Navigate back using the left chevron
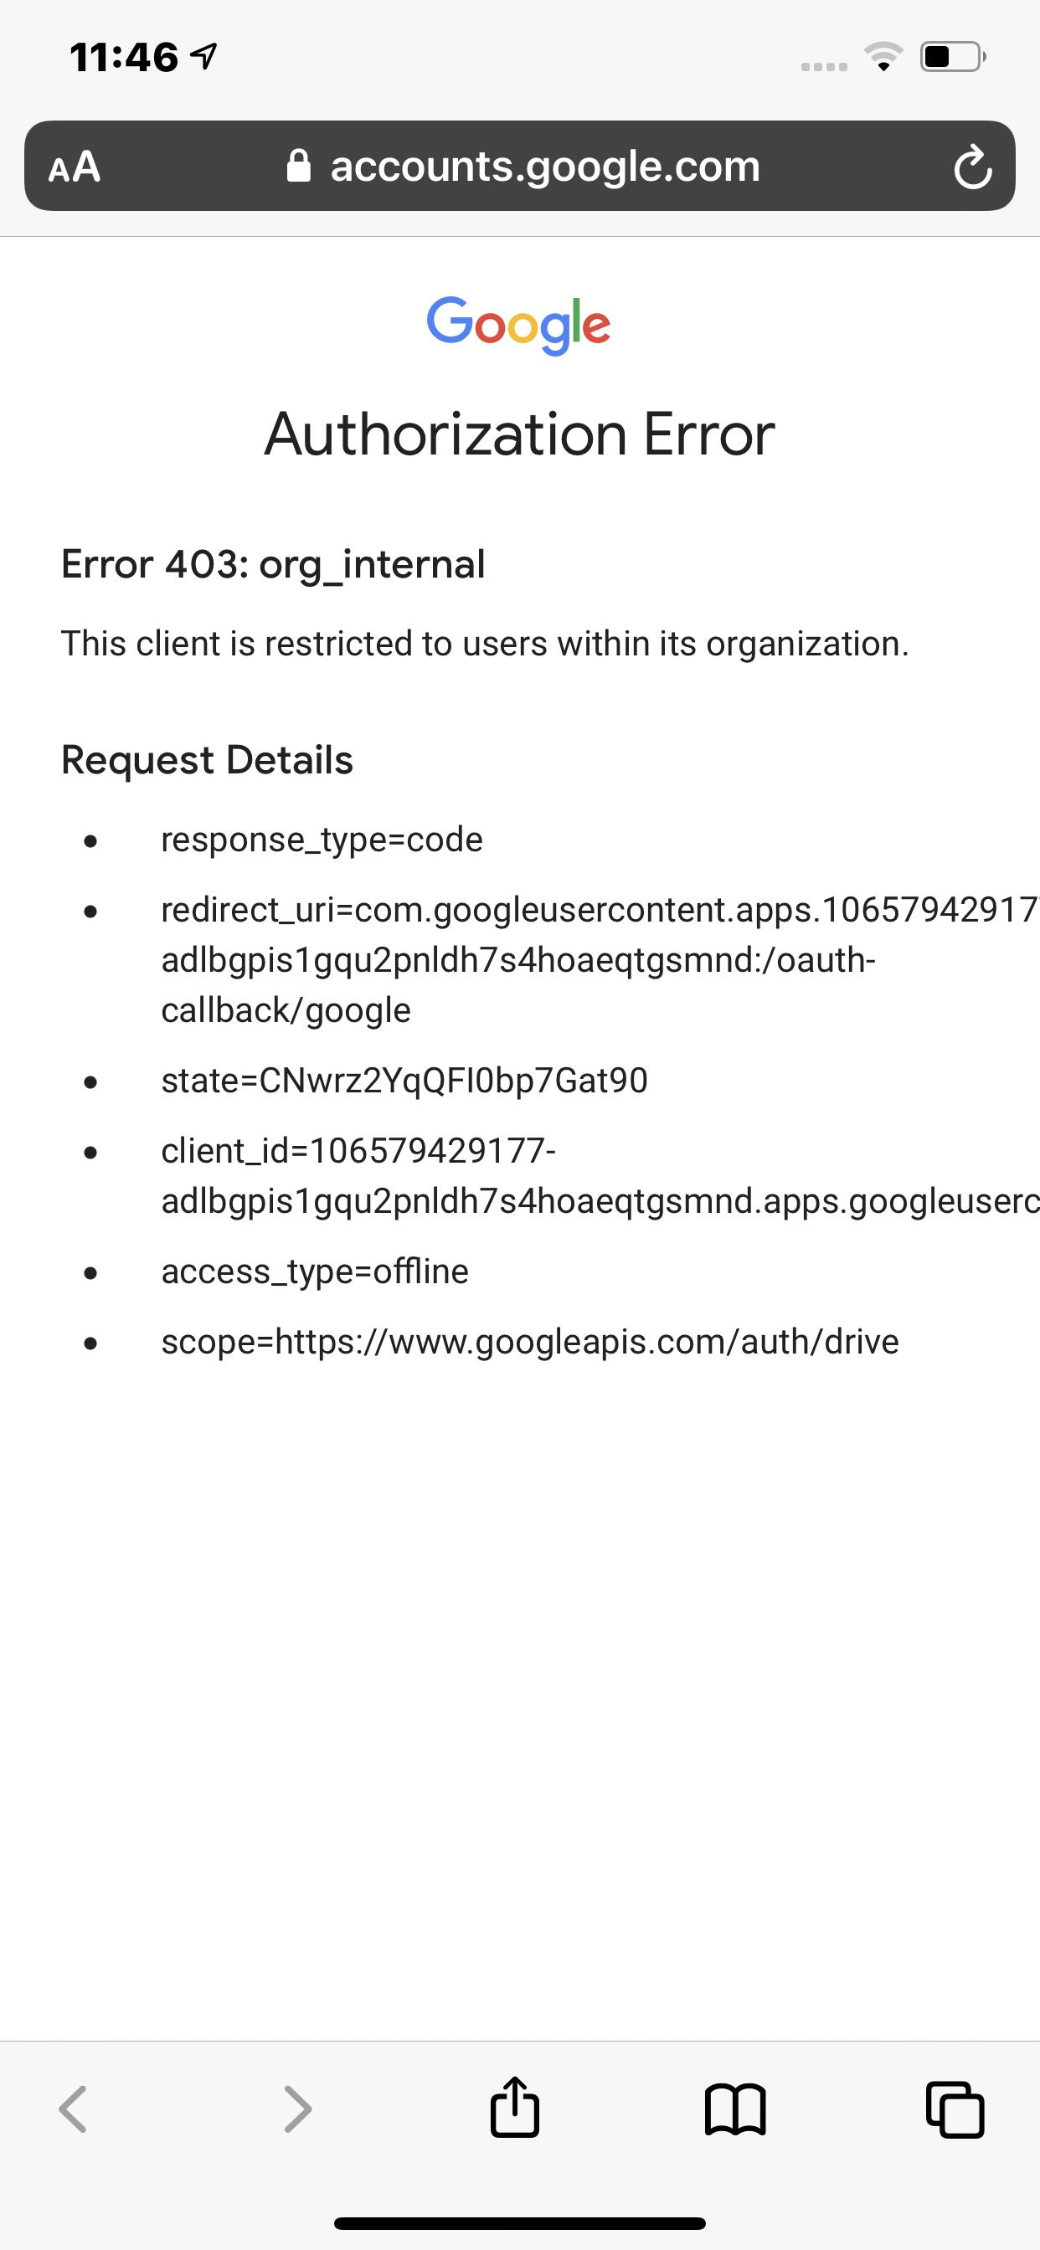 pos(75,2109)
